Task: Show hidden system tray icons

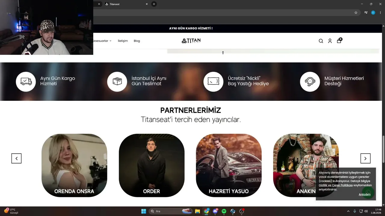Action: click(348, 211)
